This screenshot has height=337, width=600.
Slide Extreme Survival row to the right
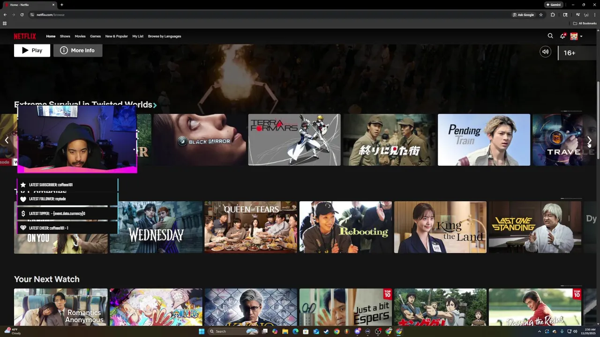point(589,140)
